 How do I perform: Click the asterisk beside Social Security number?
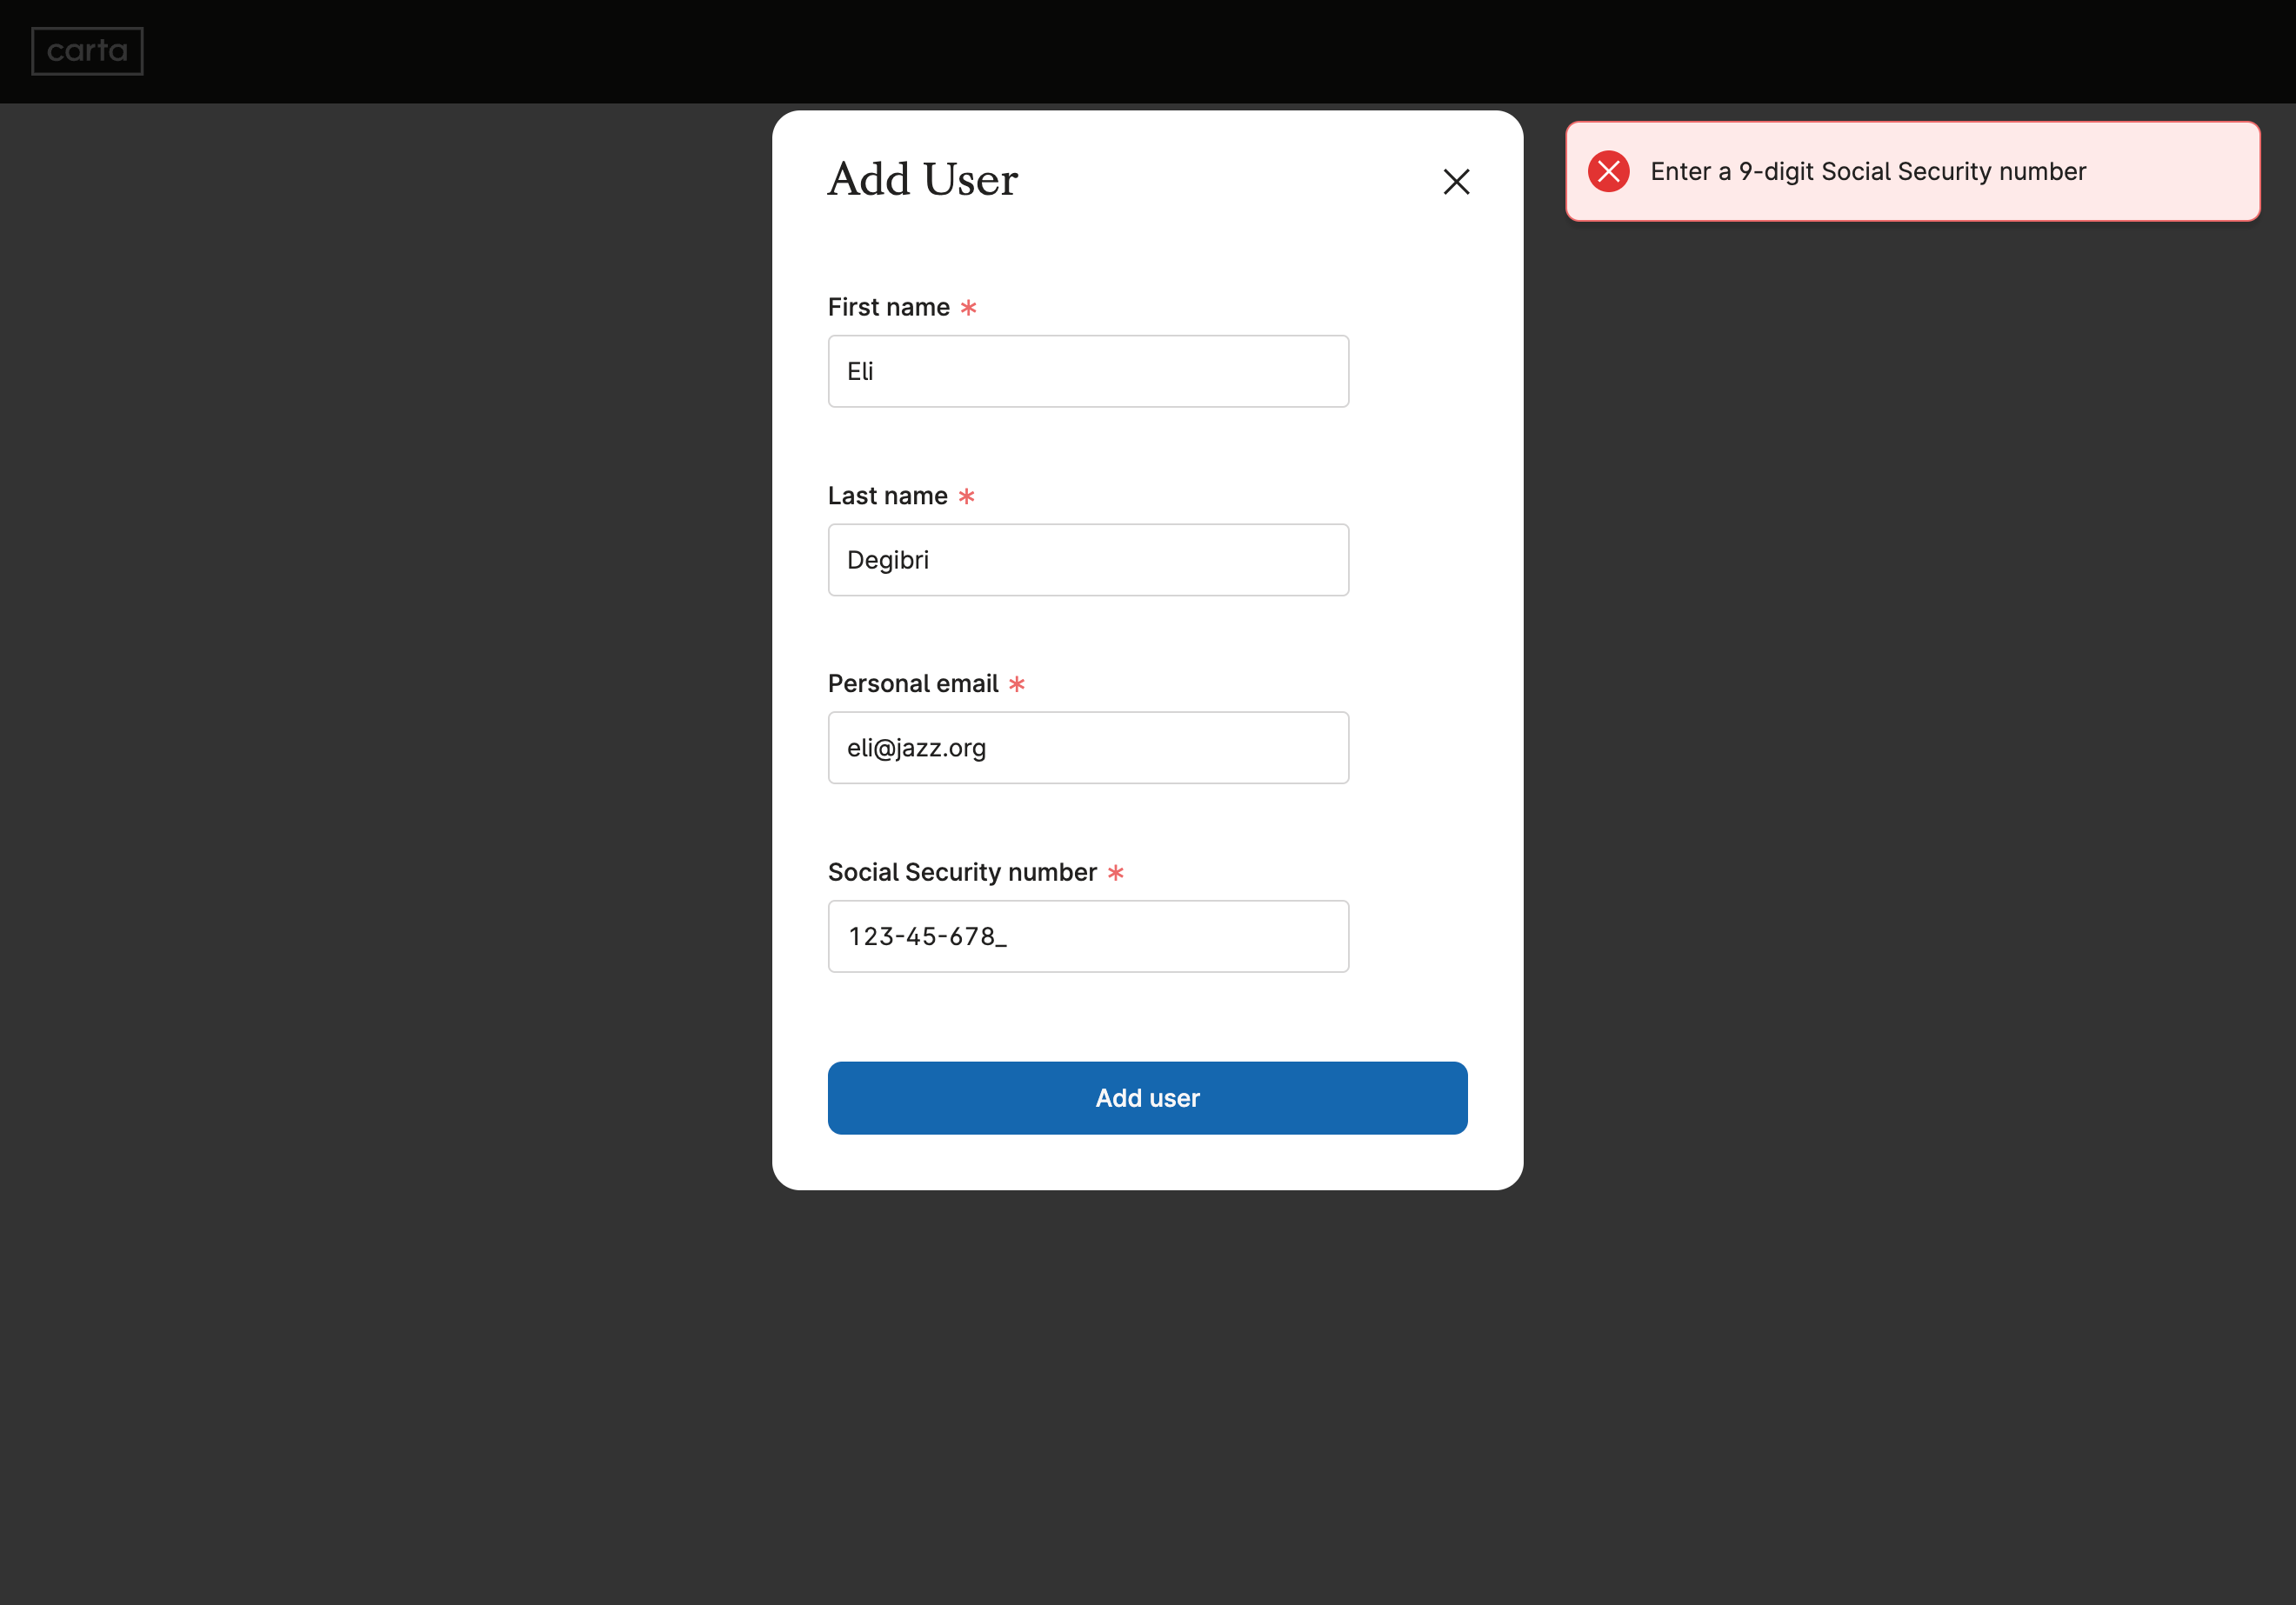[x=1117, y=872]
